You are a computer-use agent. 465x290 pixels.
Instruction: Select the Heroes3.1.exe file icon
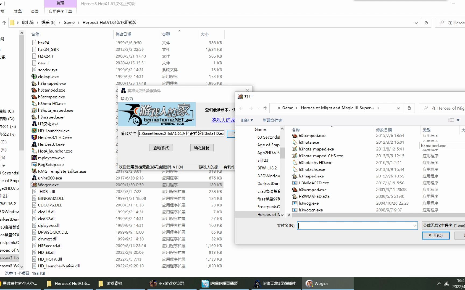click(34, 144)
